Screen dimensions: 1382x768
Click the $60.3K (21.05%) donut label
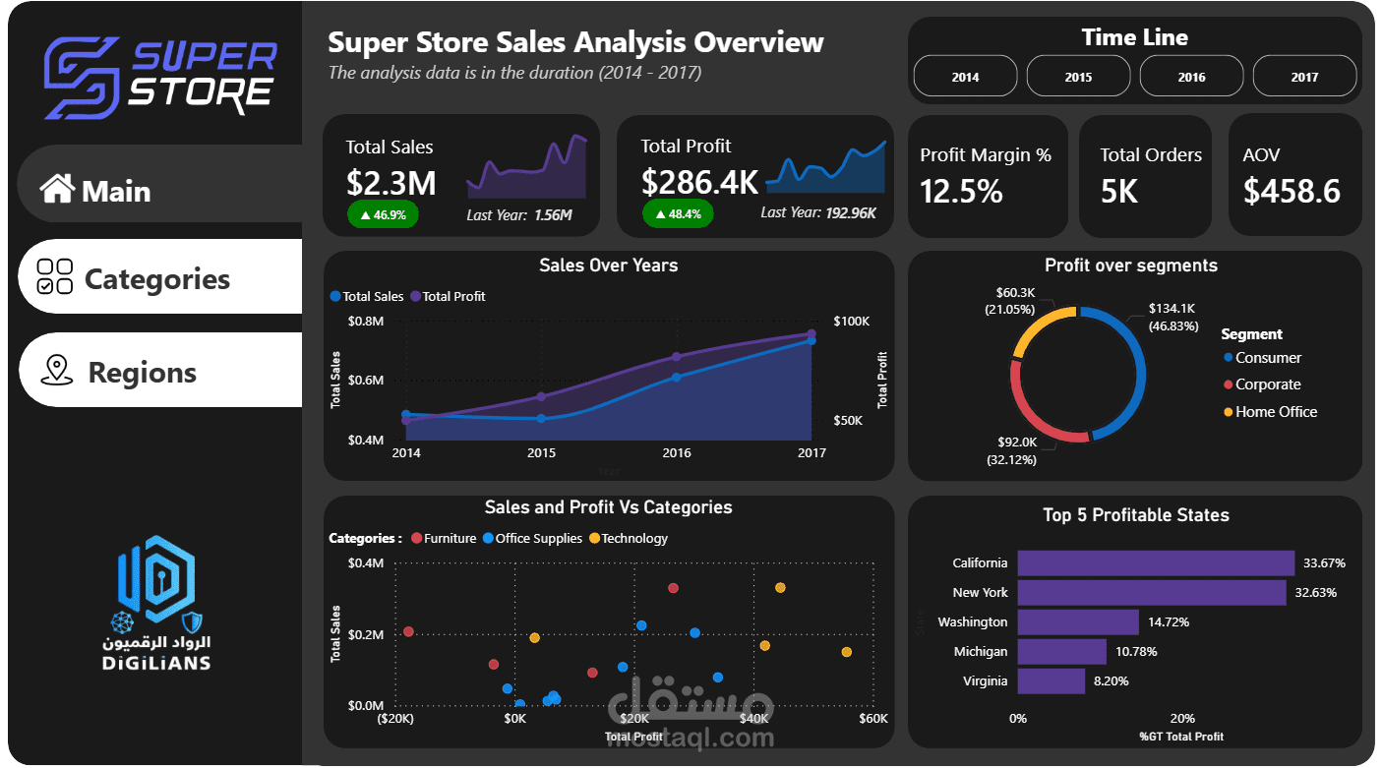pos(1010,300)
